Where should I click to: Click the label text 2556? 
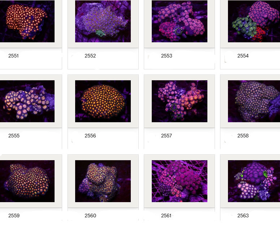pos(90,136)
